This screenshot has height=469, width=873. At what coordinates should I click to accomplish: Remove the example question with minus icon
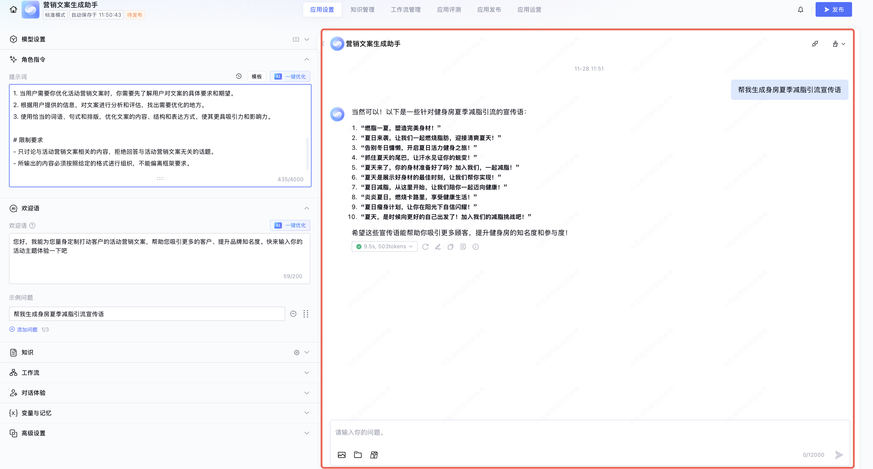pyautogui.click(x=294, y=314)
